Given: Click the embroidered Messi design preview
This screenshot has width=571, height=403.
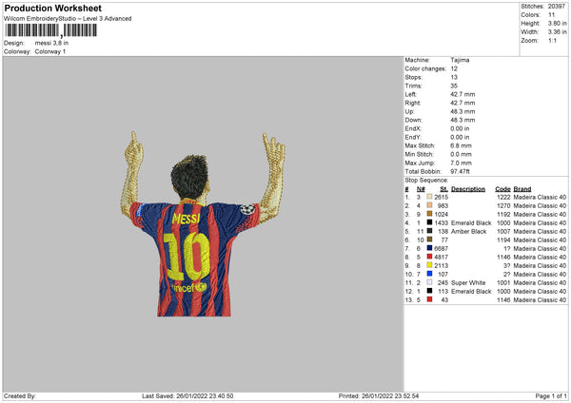Looking at the screenshot, I should (x=203, y=223).
